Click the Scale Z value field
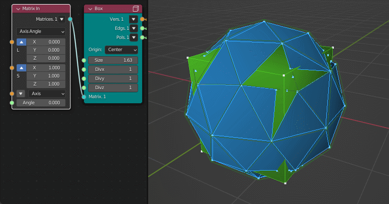 46,84
